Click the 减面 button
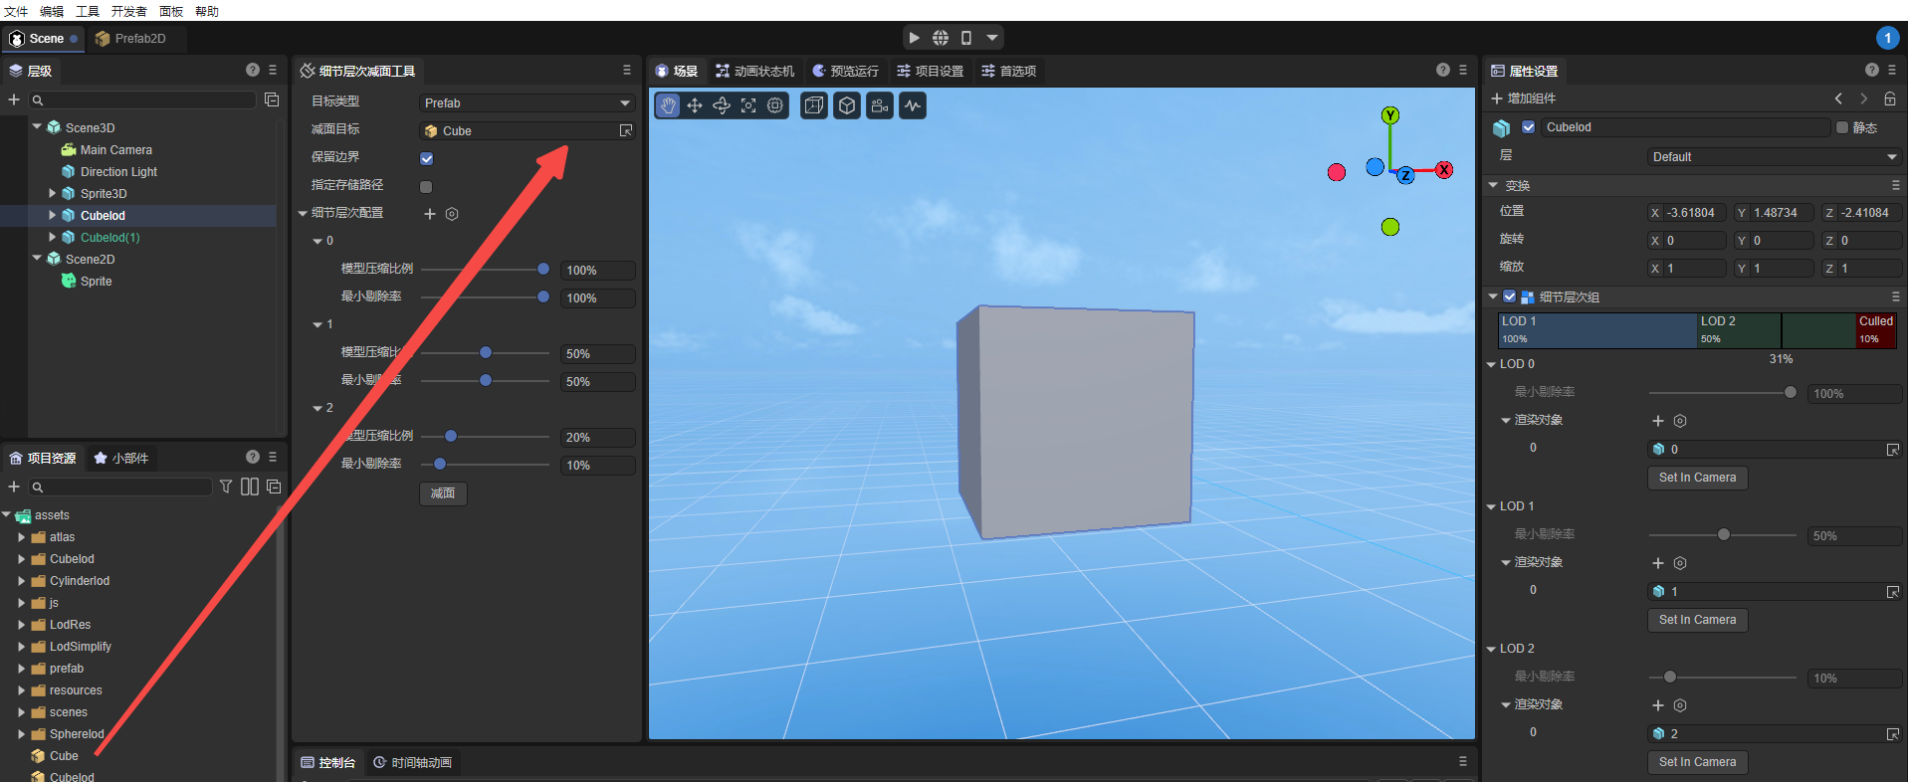This screenshot has width=1908, height=782. (443, 493)
